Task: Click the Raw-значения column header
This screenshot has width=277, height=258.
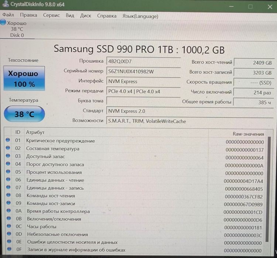Action: pos(248,134)
